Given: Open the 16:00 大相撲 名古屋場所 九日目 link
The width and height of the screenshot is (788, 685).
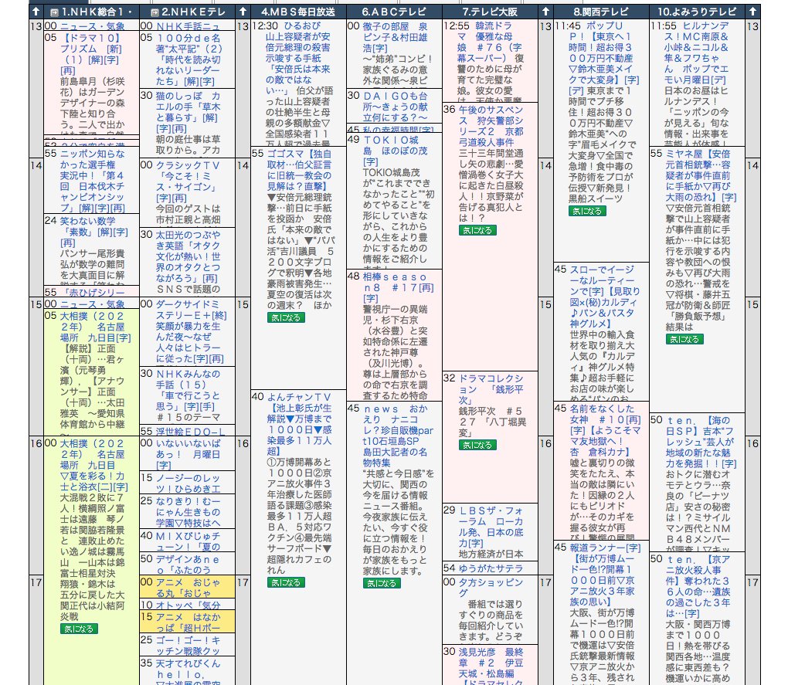Looking at the screenshot, I should [x=94, y=465].
